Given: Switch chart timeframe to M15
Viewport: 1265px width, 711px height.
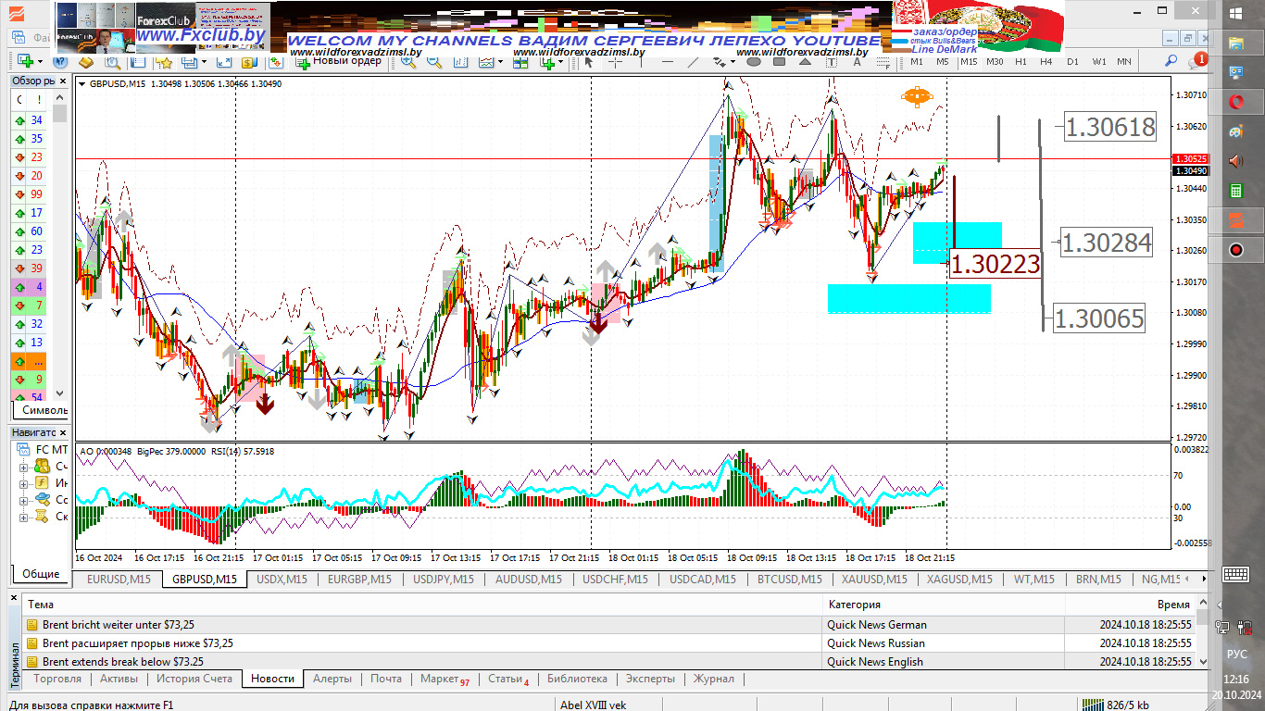Looking at the screenshot, I should click(969, 62).
